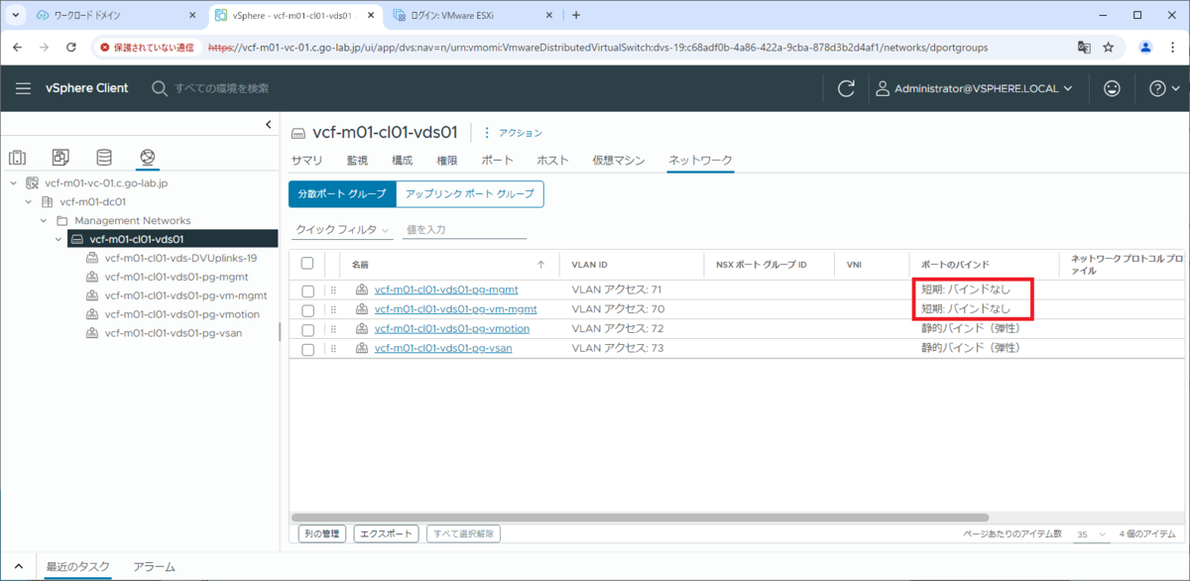1190x581 pixels.
Task: Click the table horizontal scrollbar
Action: pos(640,518)
